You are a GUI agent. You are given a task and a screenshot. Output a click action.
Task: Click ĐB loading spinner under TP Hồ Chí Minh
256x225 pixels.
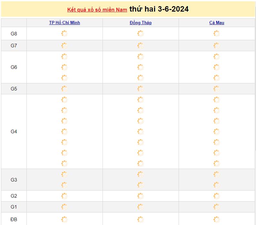pyautogui.click(x=64, y=219)
